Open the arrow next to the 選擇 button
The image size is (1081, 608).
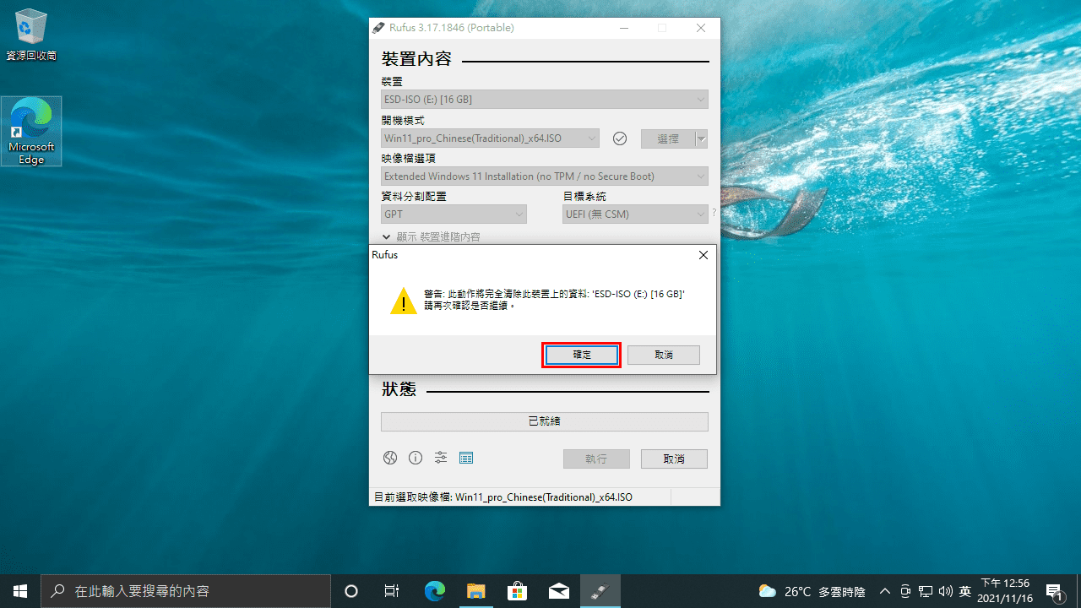[x=701, y=138]
